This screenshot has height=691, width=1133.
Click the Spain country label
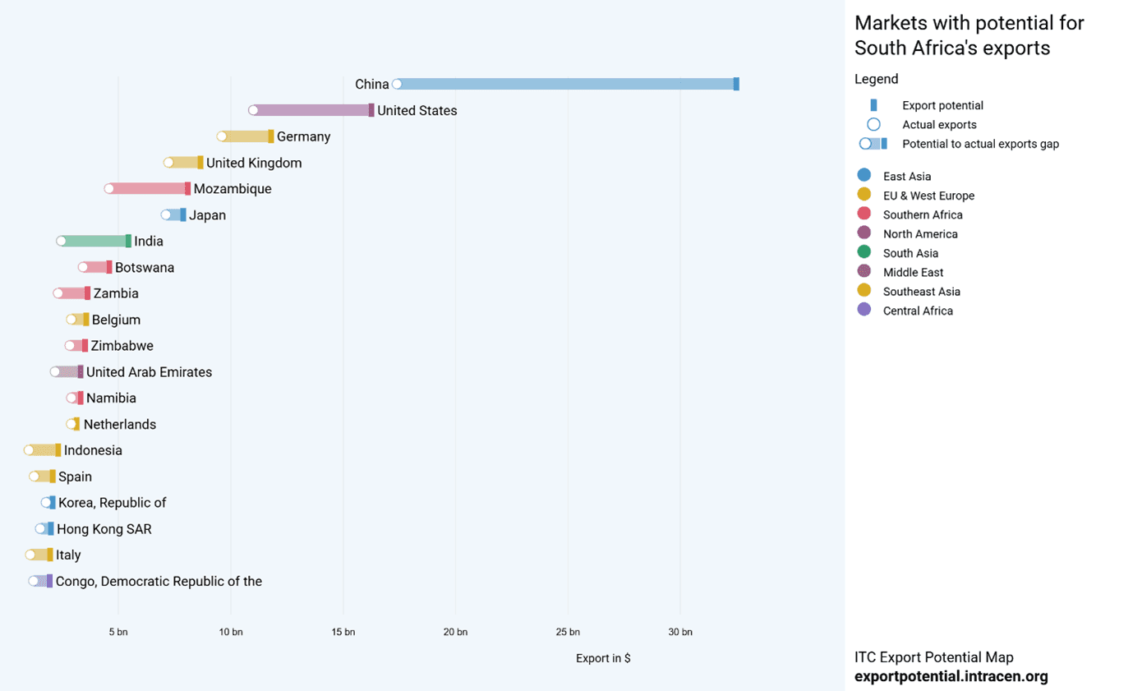tap(75, 477)
